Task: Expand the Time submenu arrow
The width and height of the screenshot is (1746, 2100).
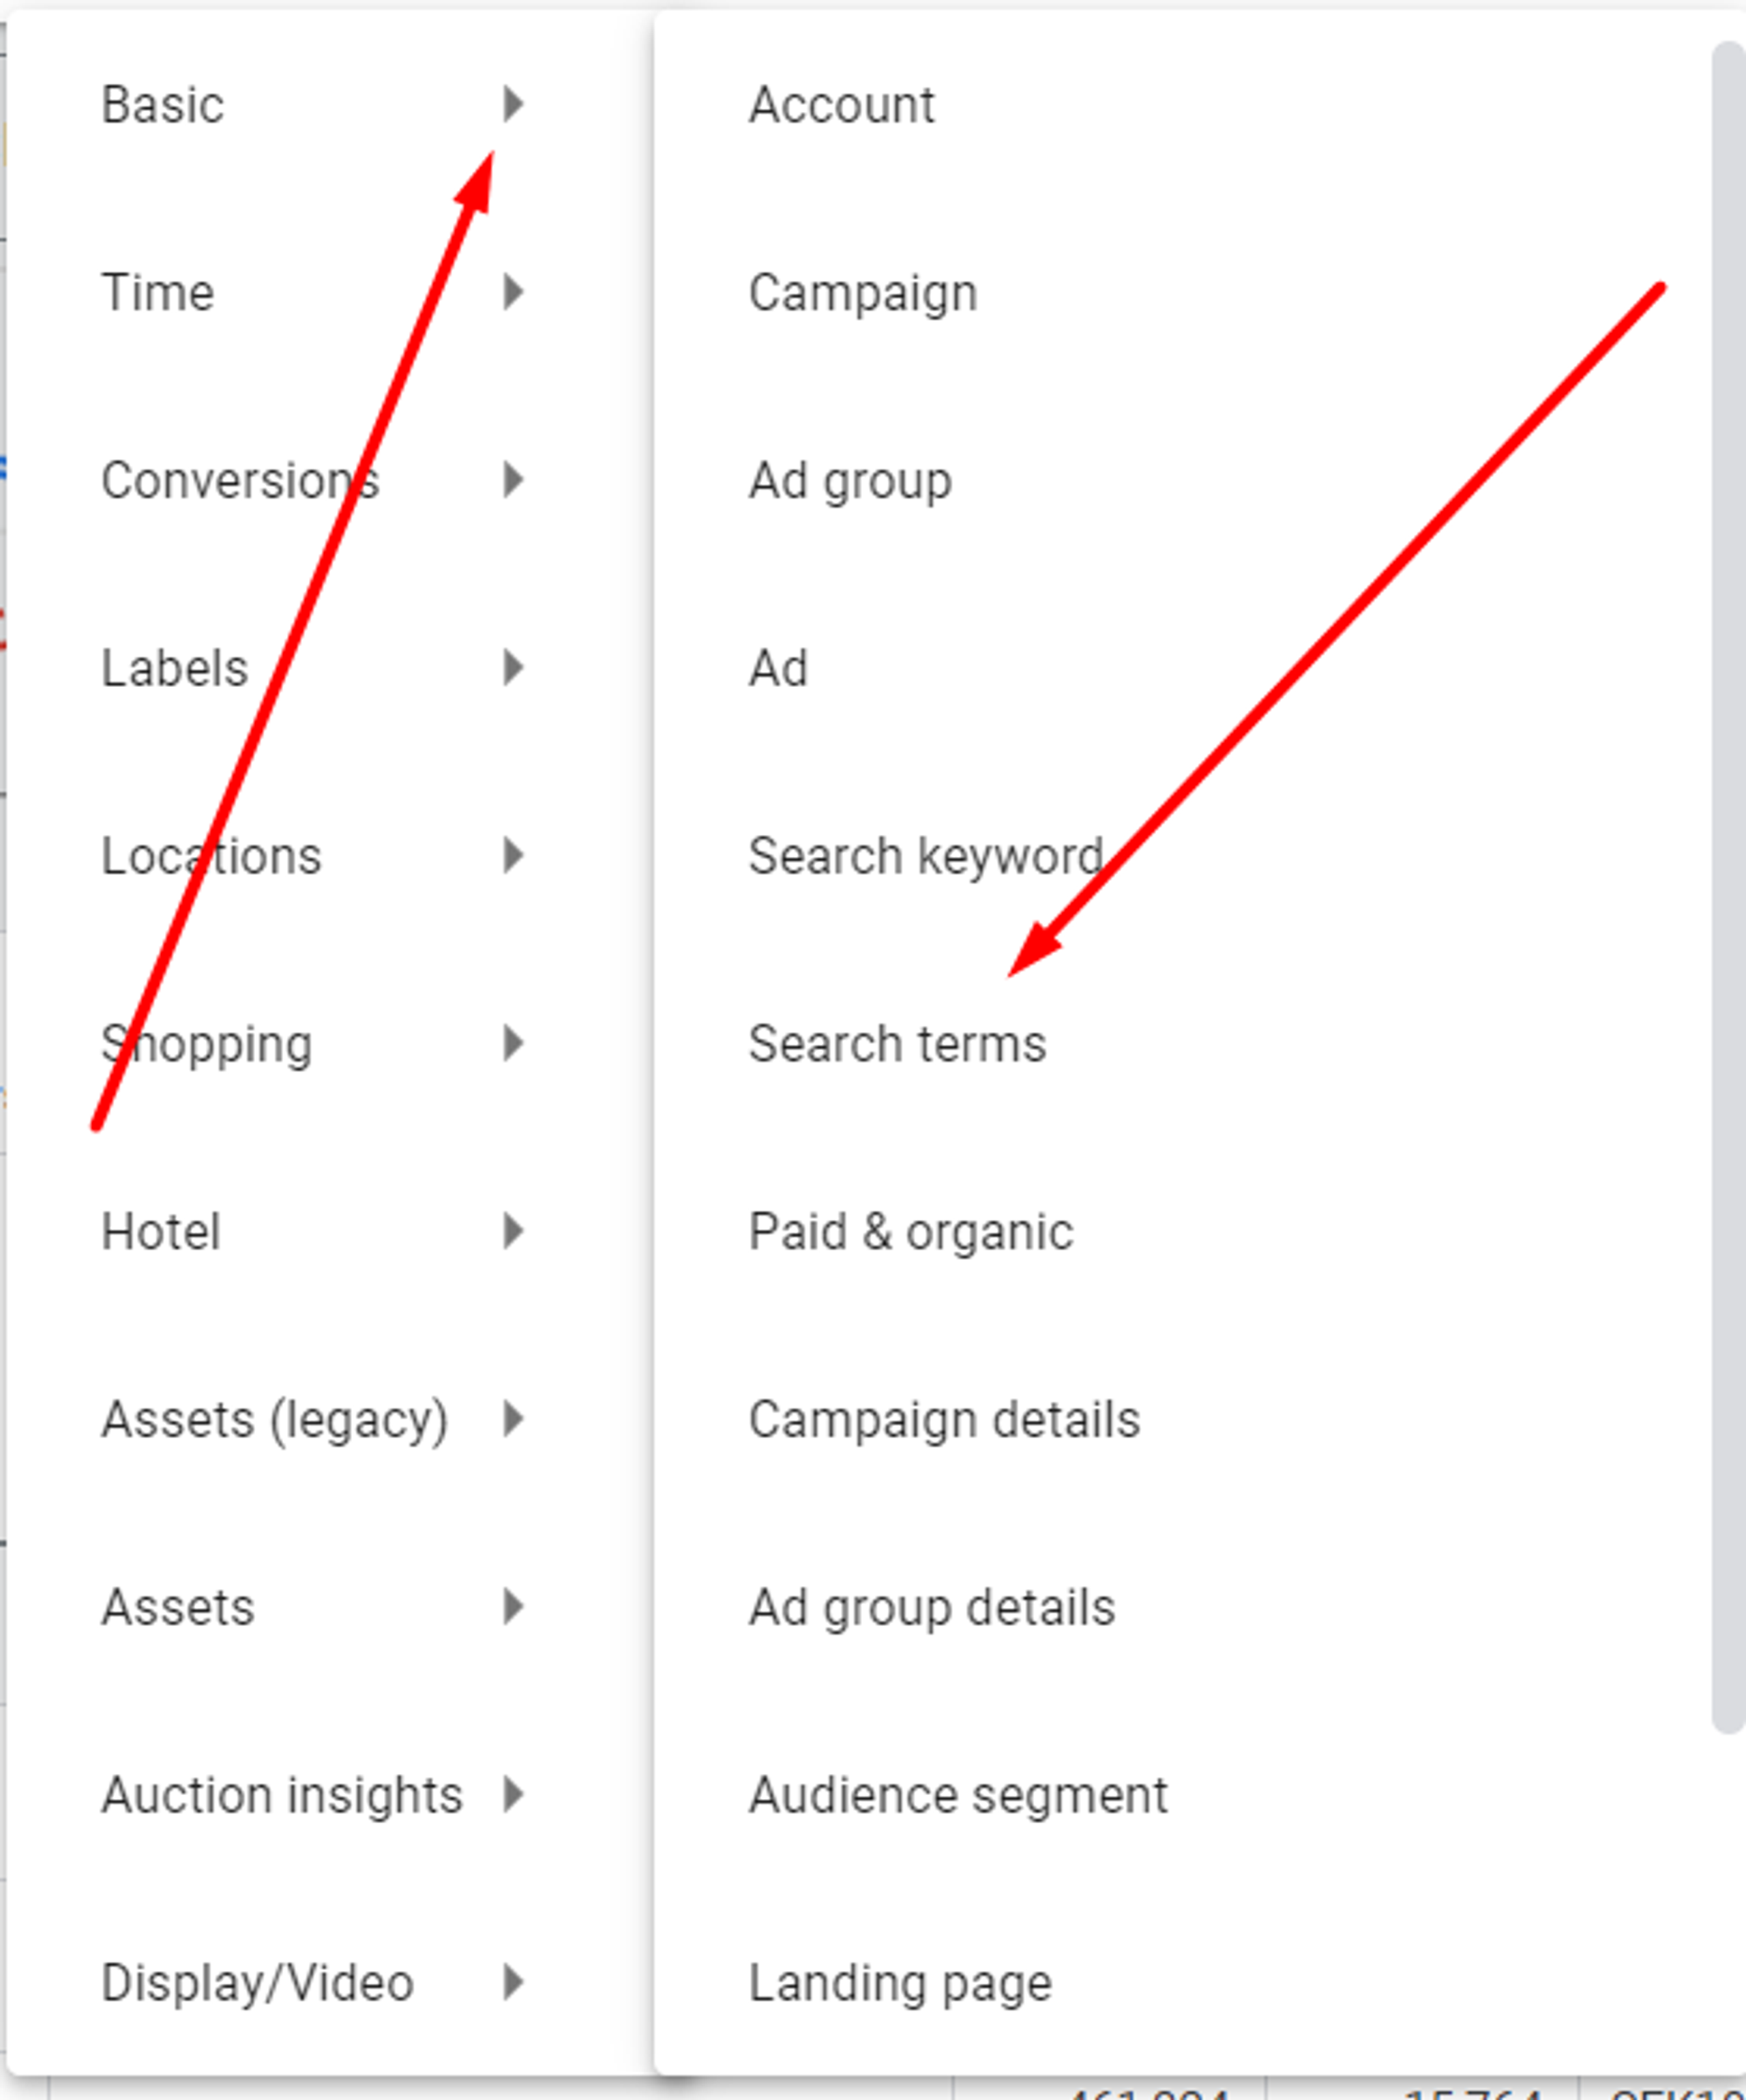Action: 513,292
